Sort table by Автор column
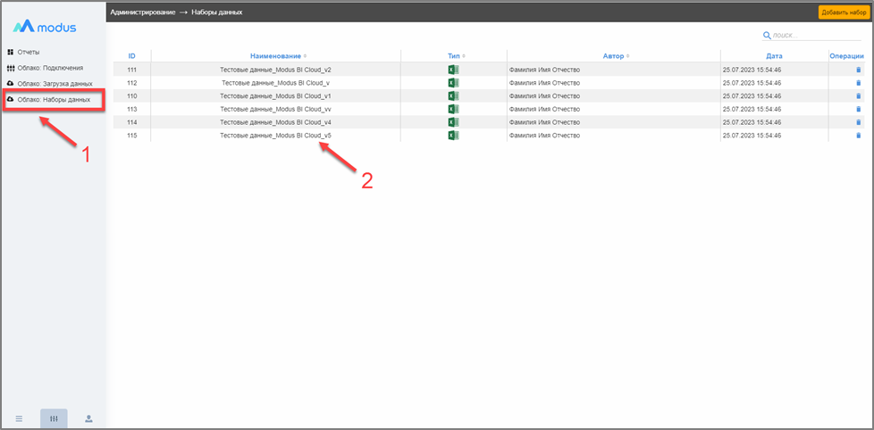 click(613, 56)
